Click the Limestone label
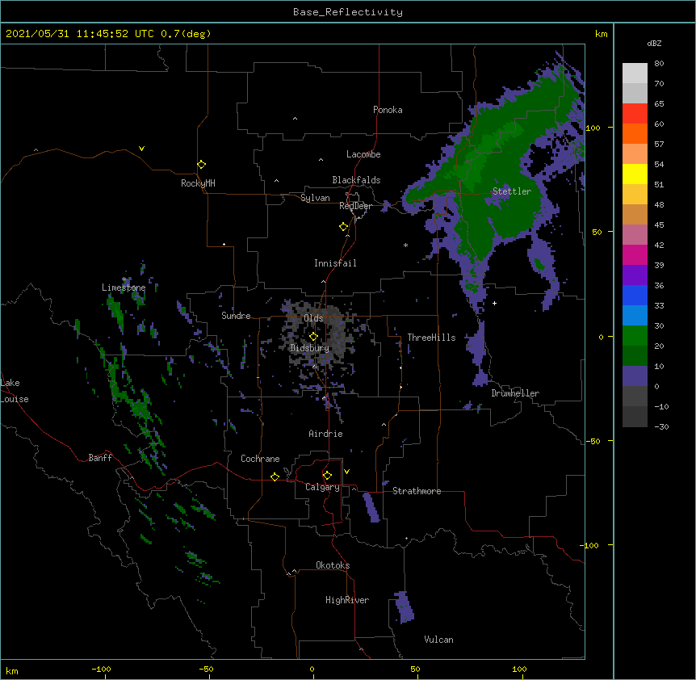The image size is (696, 680). pyautogui.click(x=124, y=288)
